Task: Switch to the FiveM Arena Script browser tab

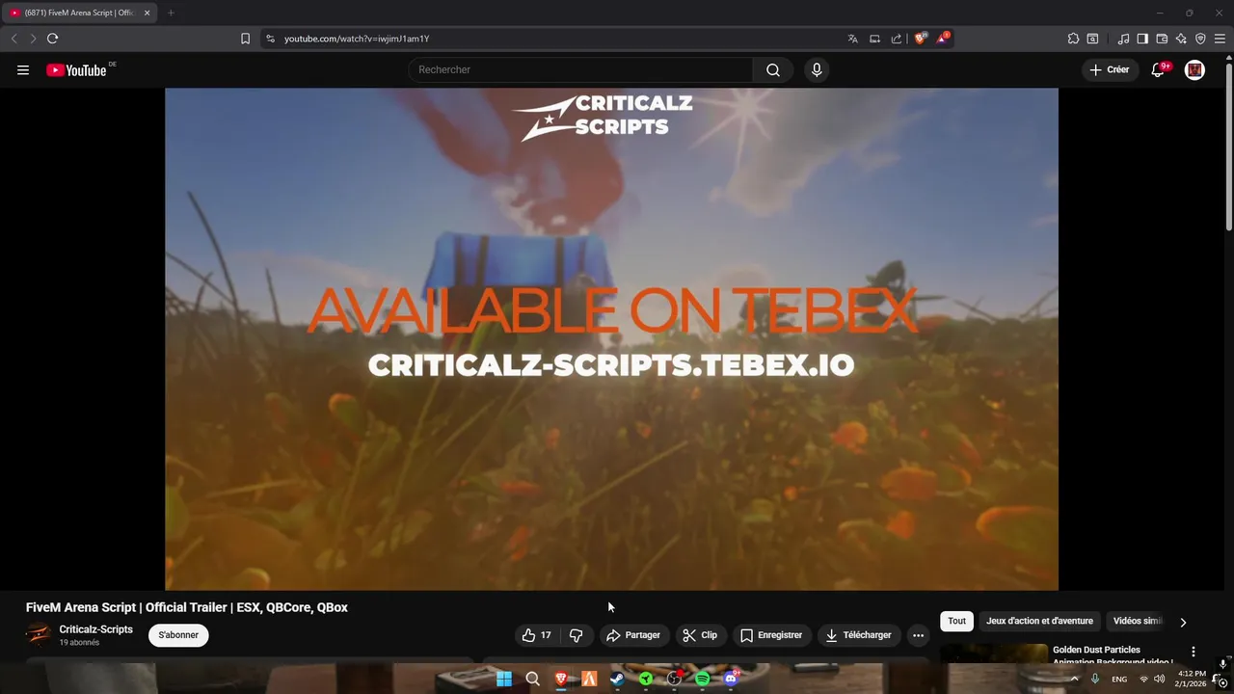Action: pos(77,13)
